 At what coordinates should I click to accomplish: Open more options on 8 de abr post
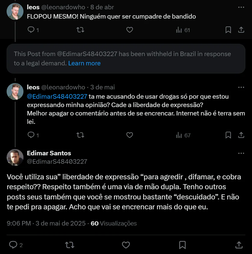241,7
